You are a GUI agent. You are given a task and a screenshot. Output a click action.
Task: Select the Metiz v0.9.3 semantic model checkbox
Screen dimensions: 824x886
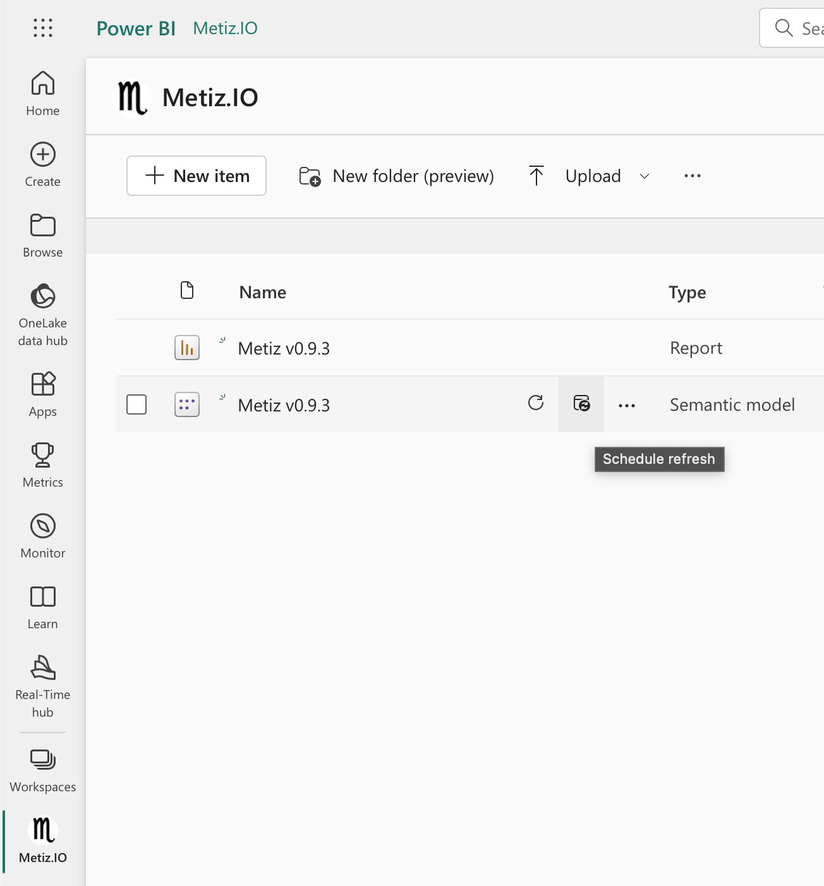[136, 404]
